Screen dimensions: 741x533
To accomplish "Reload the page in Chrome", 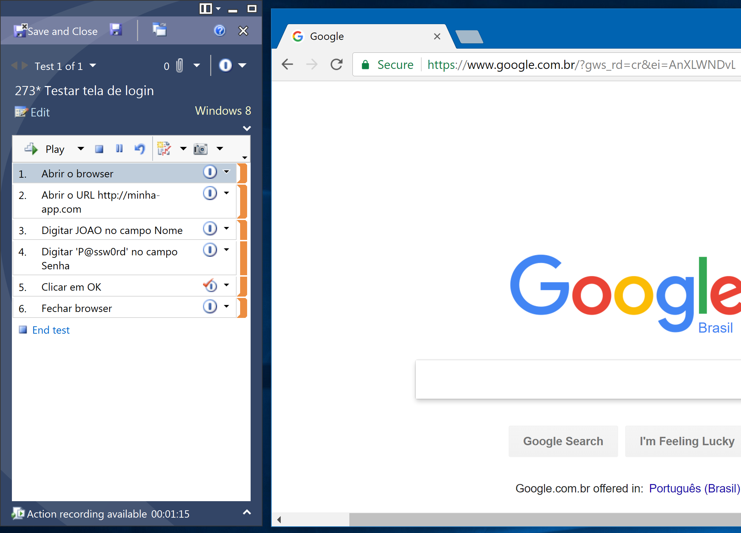I will pyautogui.click(x=337, y=64).
